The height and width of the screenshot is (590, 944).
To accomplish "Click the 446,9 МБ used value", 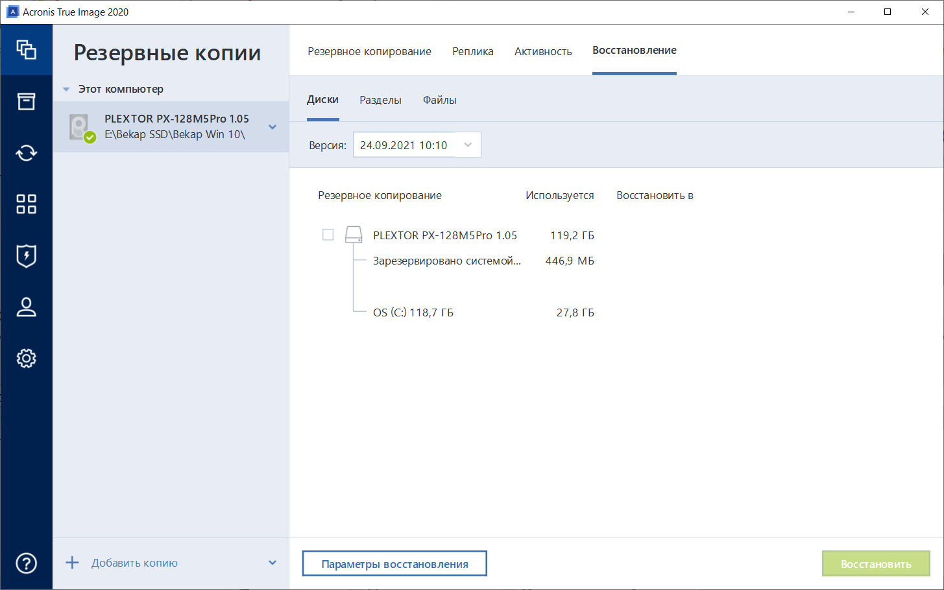I will [x=570, y=261].
